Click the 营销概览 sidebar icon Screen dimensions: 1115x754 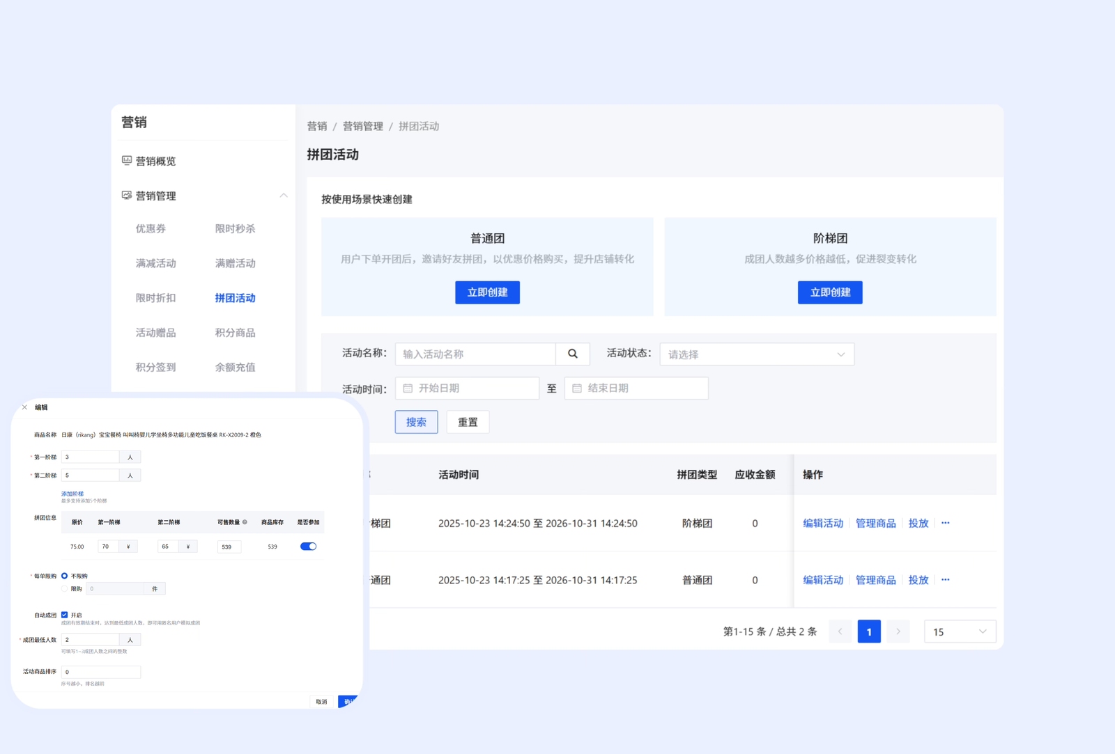[x=127, y=161]
